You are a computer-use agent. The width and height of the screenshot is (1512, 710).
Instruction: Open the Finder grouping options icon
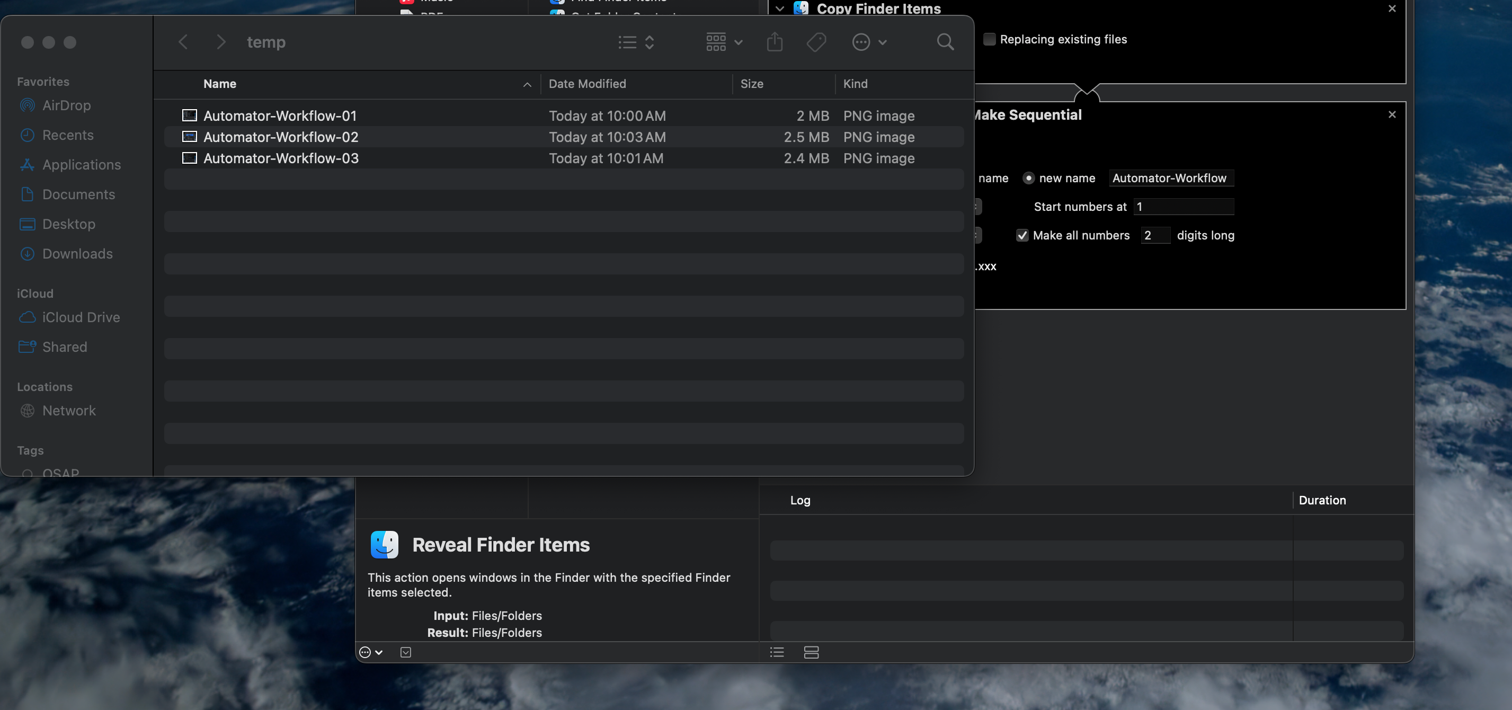(724, 42)
